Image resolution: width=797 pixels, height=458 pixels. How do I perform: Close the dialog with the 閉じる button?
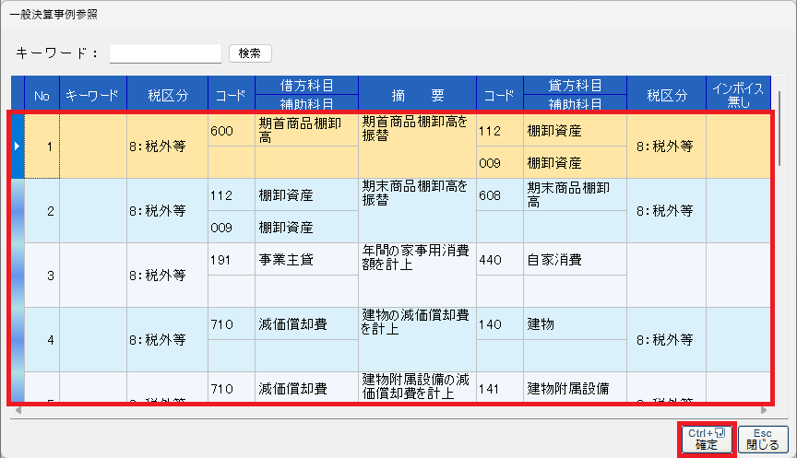pyautogui.click(x=763, y=439)
